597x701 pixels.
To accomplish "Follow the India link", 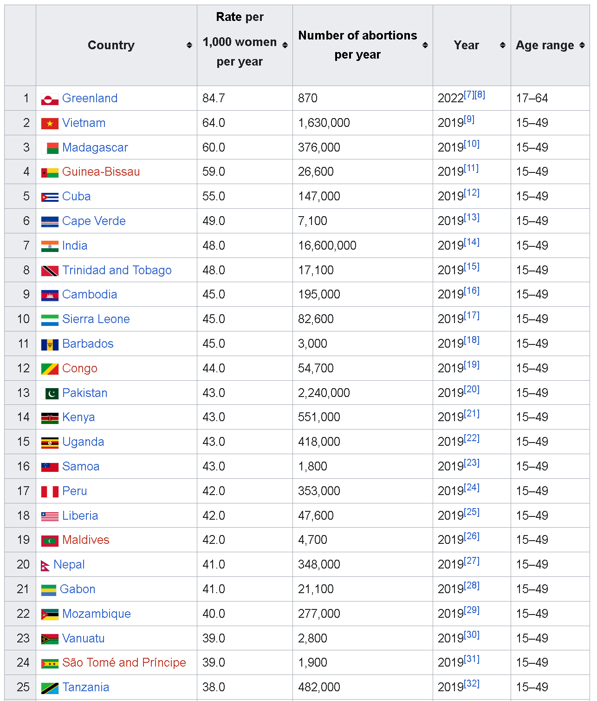I will click(x=75, y=245).
